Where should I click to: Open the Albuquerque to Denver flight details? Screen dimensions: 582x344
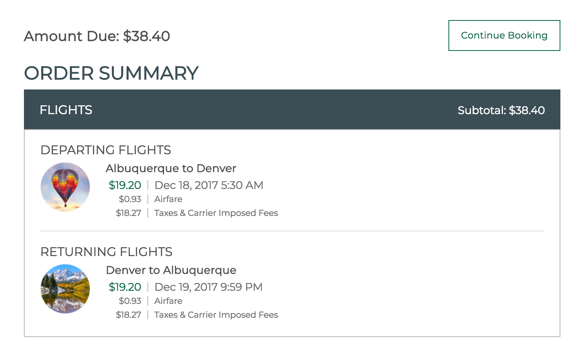point(171,168)
